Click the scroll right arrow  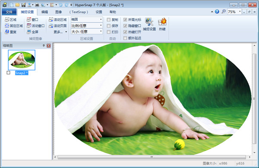pyautogui.click(x=250, y=157)
